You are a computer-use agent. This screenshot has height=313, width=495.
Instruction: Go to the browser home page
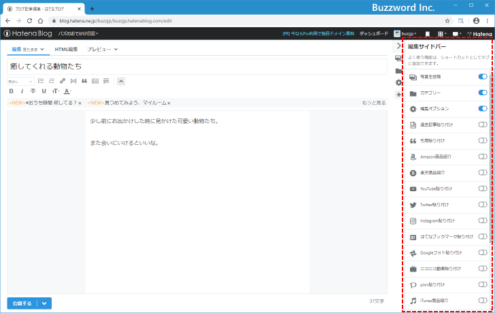(x=40, y=21)
